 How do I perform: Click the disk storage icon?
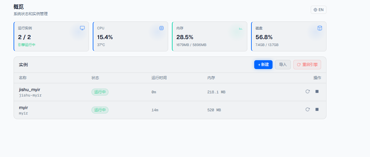click(320, 28)
